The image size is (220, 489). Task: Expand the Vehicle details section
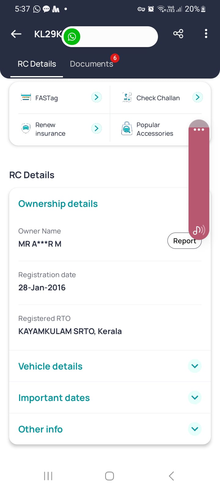pyautogui.click(x=195, y=366)
